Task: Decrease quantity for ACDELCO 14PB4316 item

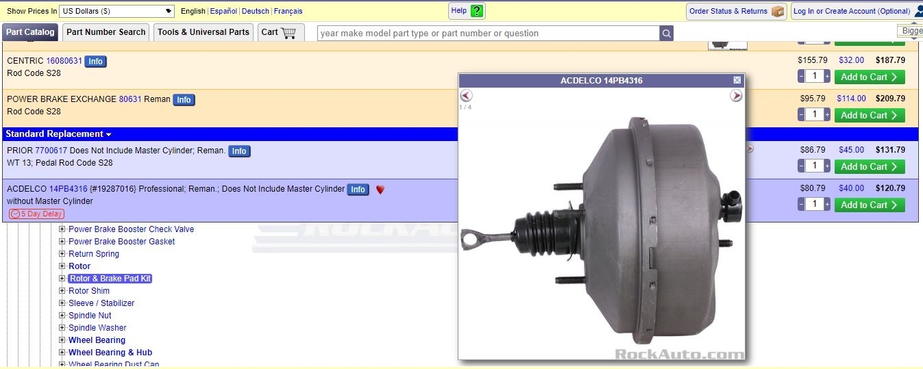Action: coord(802,205)
